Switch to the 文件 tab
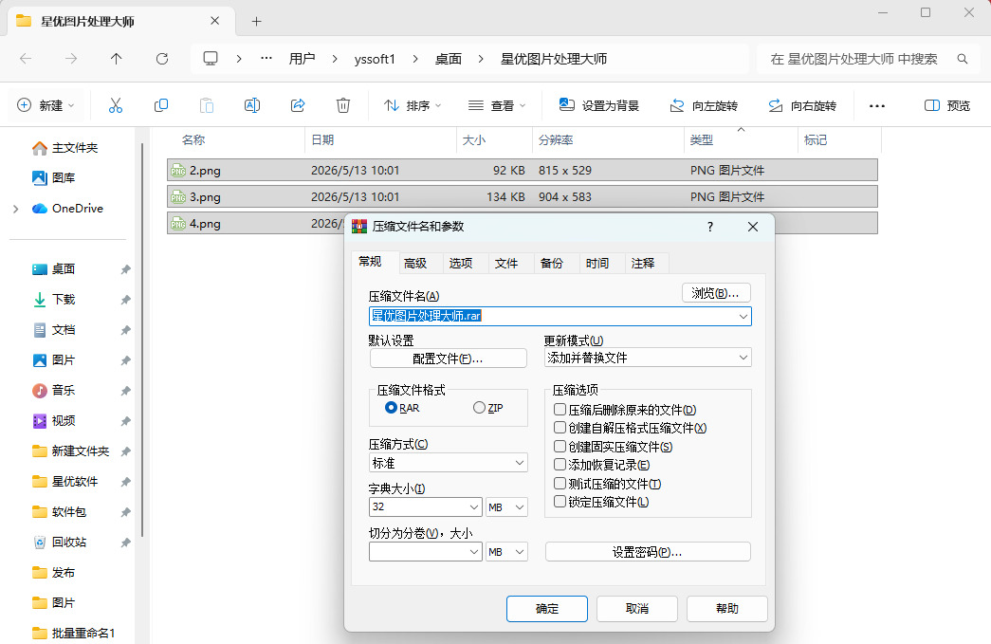 (x=506, y=264)
